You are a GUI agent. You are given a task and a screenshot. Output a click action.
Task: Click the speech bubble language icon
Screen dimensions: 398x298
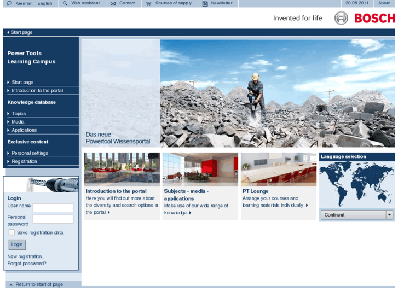tap(9, 3)
